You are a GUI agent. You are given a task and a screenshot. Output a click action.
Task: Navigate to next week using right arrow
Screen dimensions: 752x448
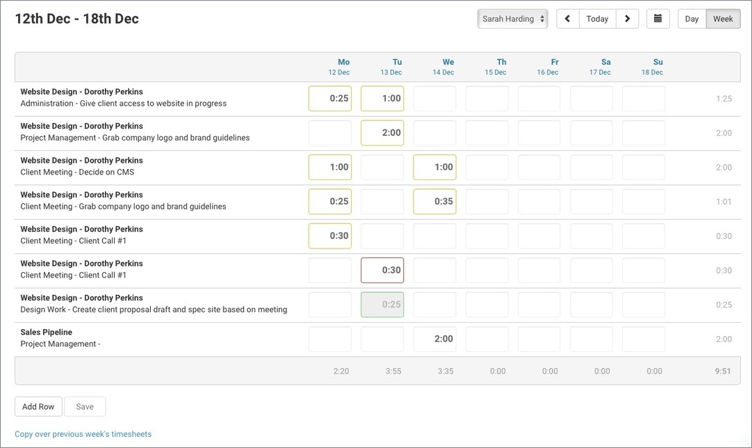627,19
